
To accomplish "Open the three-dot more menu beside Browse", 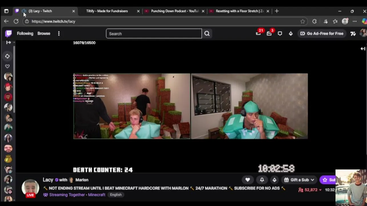I will coord(59,33).
